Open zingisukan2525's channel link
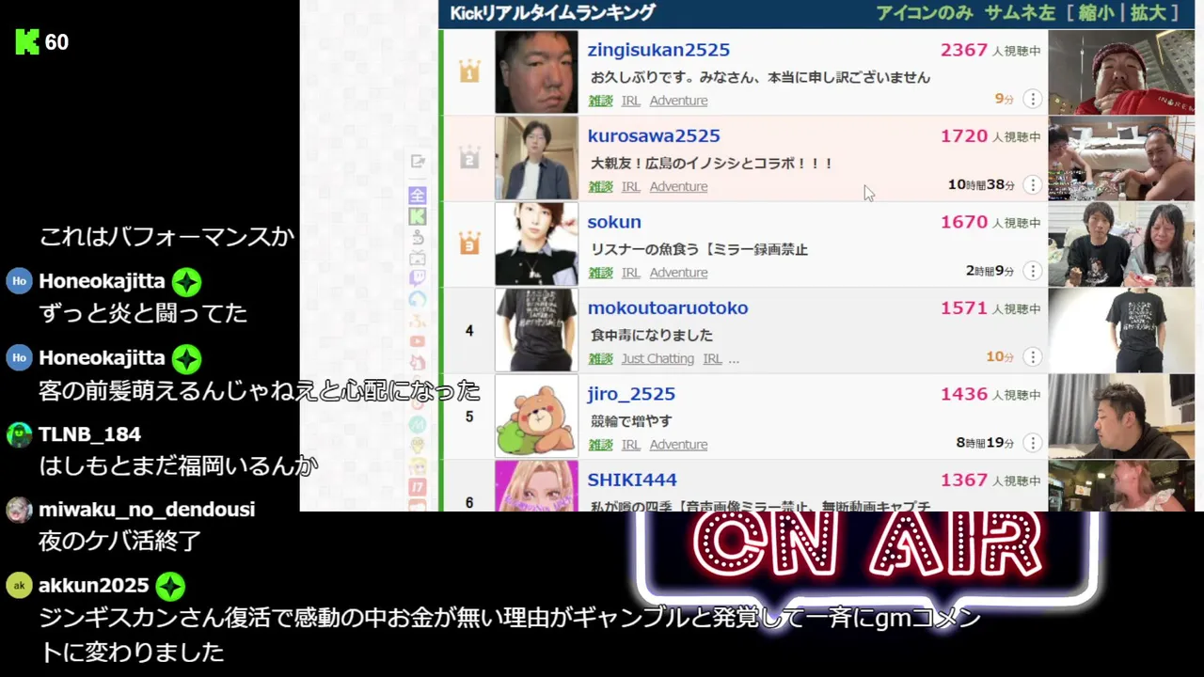 (x=658, y=50)
